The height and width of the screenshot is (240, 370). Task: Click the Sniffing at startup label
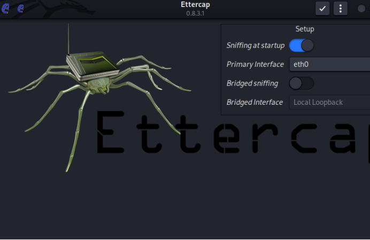click(256, 45)
